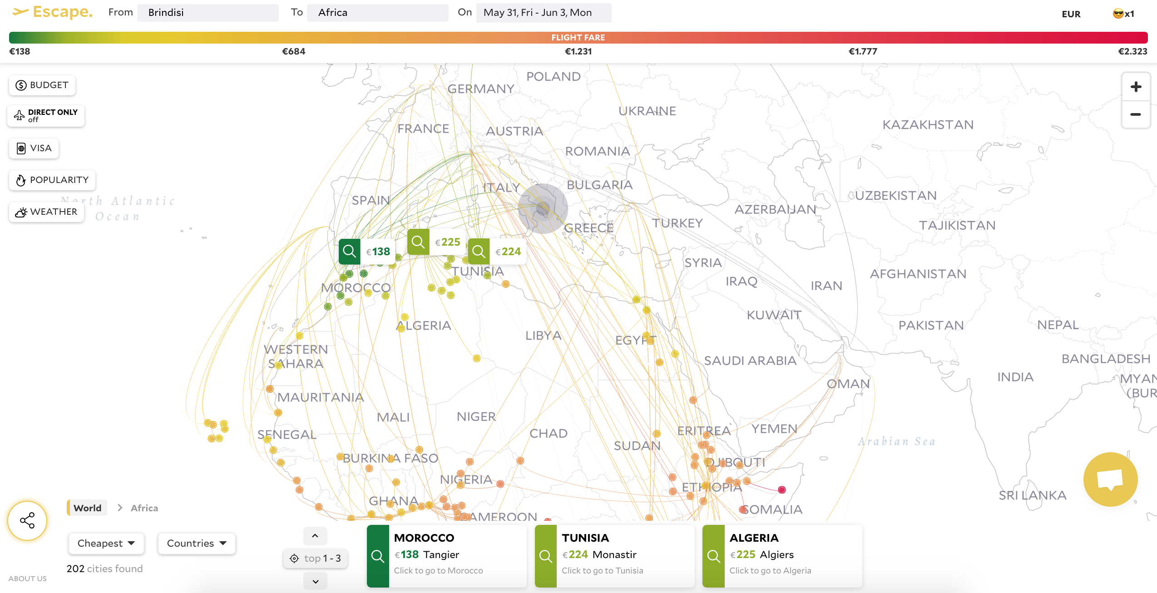Click search icon on Morocco card
Screen dimensions: 1157x593
pyautogui.click(x=378, y=556)
